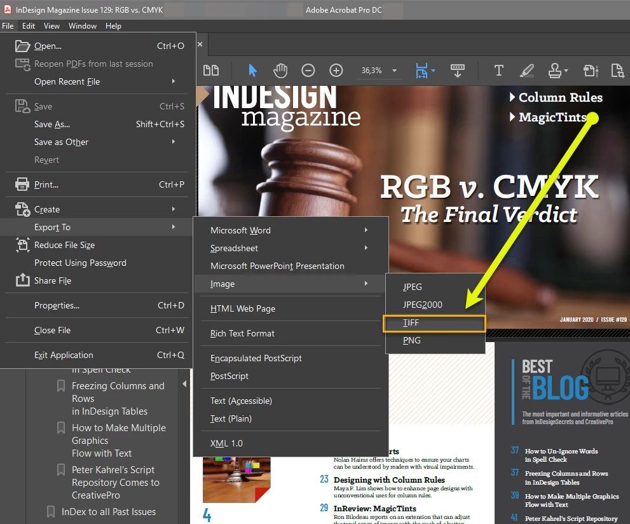Click the Share File upload icon
Image resolution: width=630 pixels, height=524 pixels.
coord(22,280)
